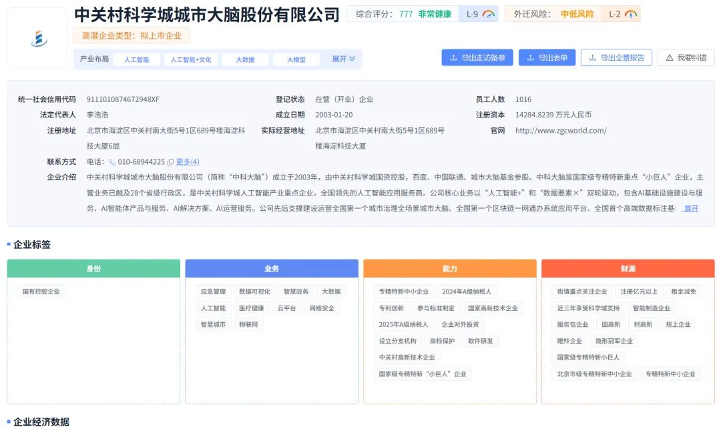
Task: Click the 网络安全 business tag
Action: pyautogui.click(x=321, y=308)
